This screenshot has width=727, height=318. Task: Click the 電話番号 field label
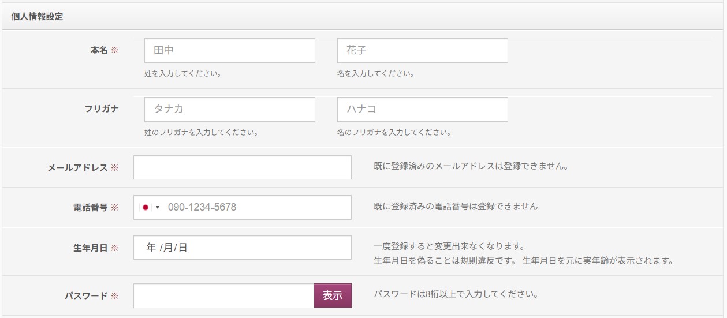click(x=90, y=208)
